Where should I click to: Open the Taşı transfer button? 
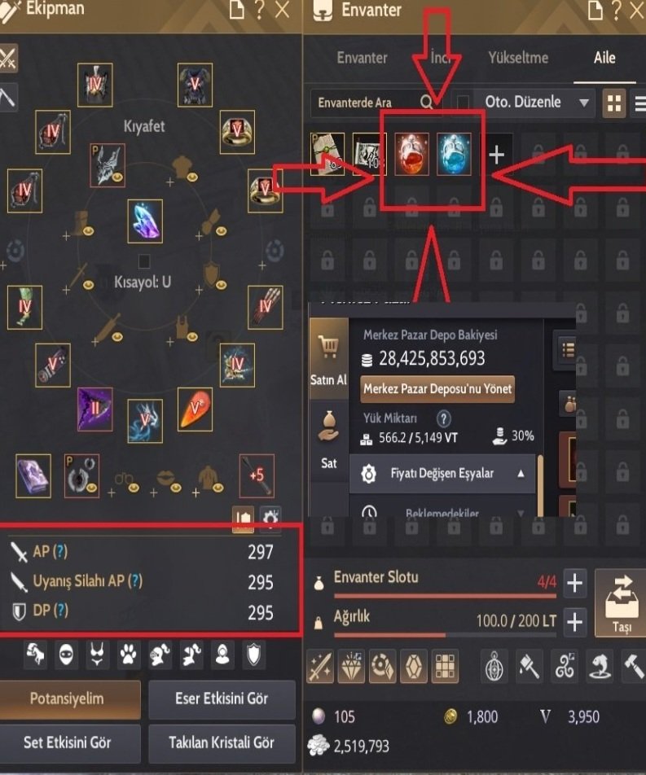pyautogui.click(x=621, y=603)
